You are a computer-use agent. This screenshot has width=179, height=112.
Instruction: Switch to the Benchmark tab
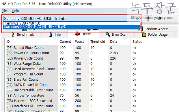point(23,35)
